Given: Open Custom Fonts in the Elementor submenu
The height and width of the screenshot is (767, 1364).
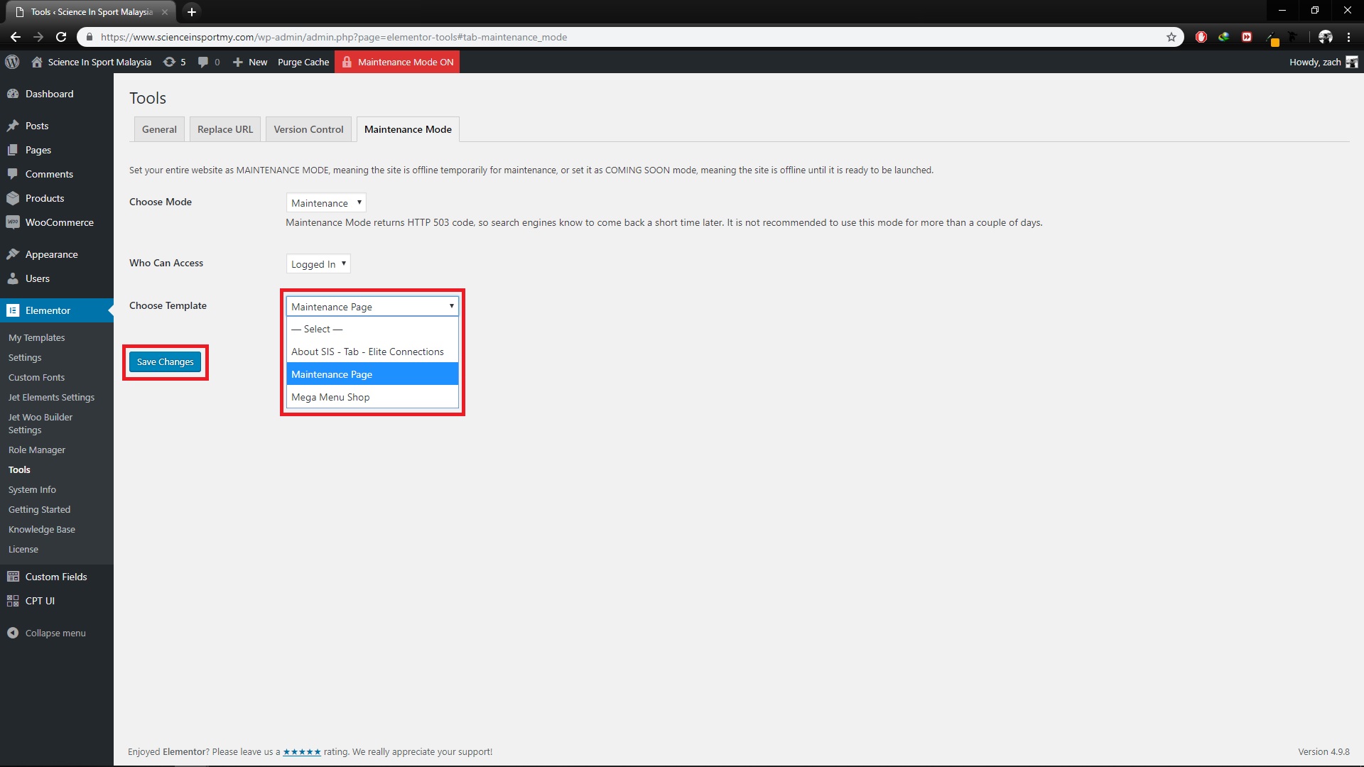Looking at the screenshot, I should (x=36, y=377).
